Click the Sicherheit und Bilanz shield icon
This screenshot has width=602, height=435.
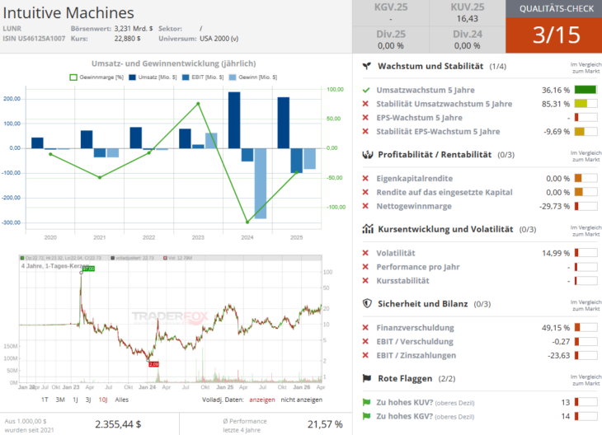point(367,303)
